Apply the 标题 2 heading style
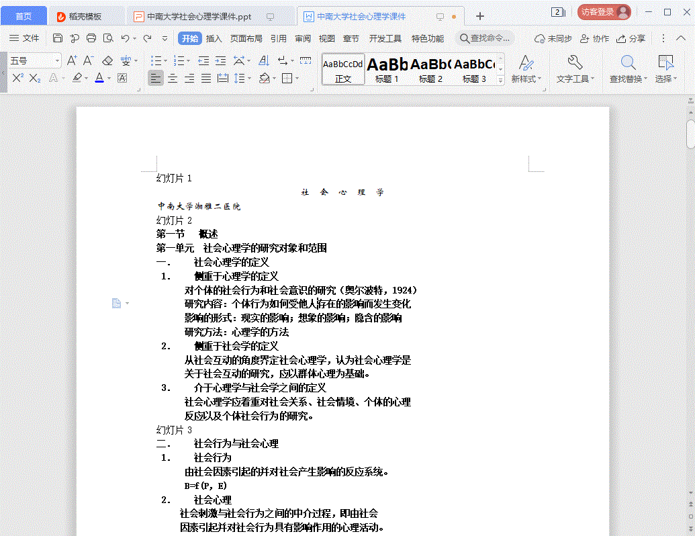This screenshot has width=695, height=536. tap(431, 70)
